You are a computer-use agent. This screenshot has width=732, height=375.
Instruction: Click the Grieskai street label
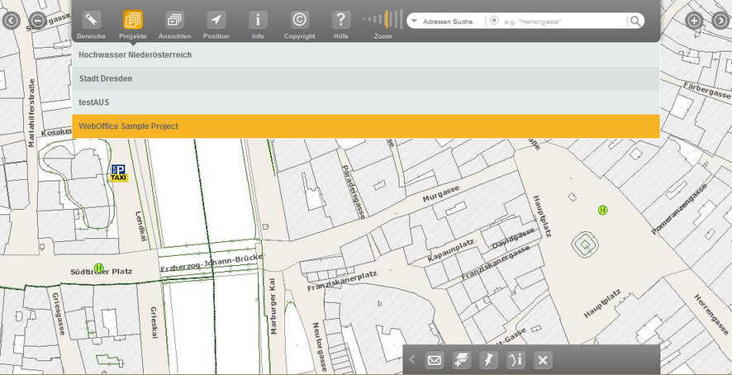pyautogui.click(x=154, y=323)
